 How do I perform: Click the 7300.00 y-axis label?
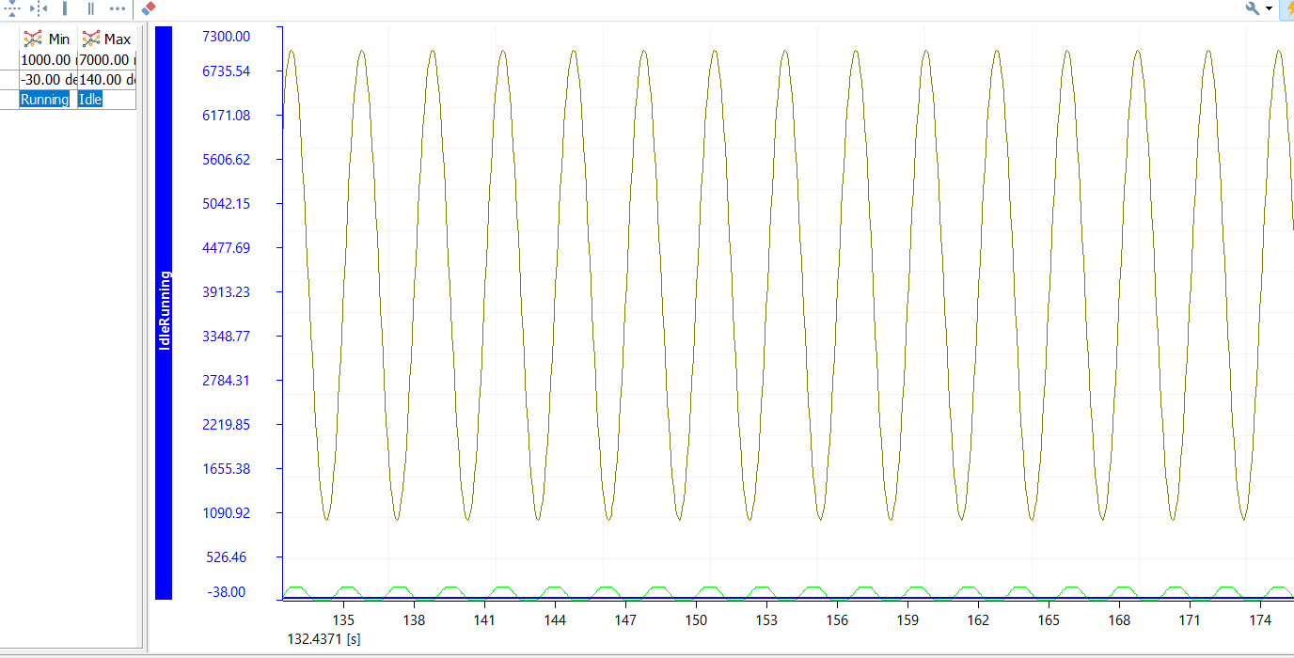click(226, 36)
